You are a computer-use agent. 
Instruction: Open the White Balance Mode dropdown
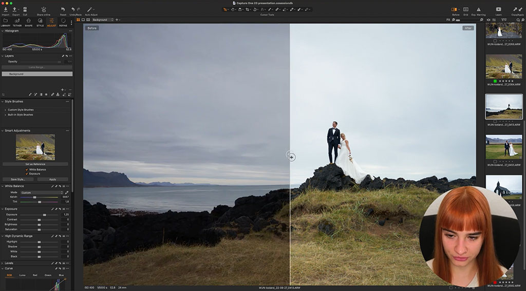click(41, 192)
